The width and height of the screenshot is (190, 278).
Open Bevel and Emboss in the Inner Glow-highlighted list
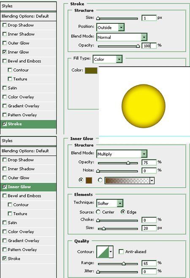[x=24, y=196]
